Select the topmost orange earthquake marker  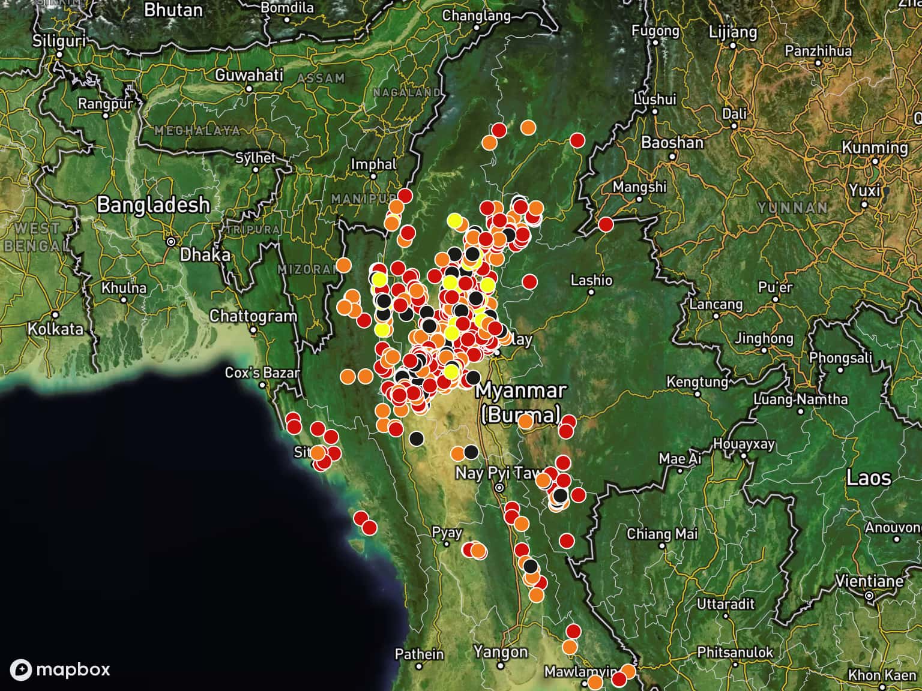tap(528, 127)
